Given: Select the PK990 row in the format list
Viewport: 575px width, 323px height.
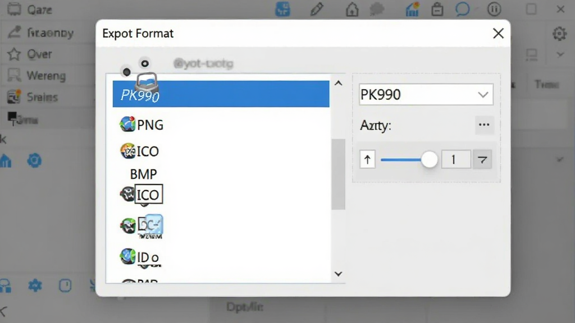Looking at the screenshot, I should [221, 94].
